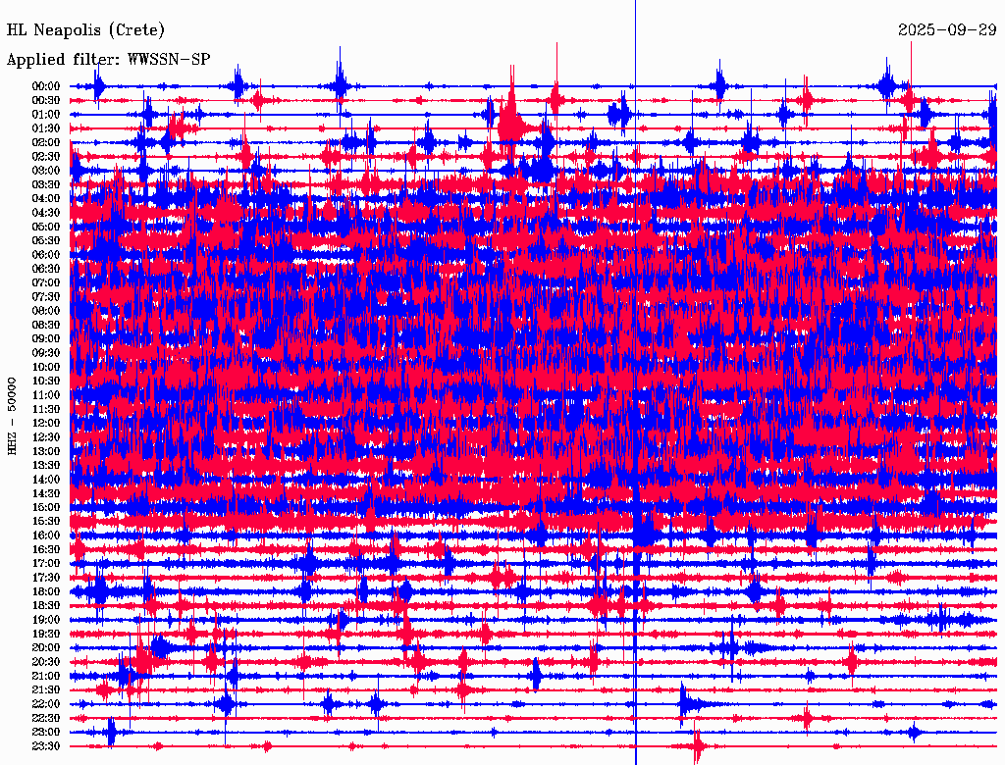Click the station title 'HL Neapolis (Crete)'

click(x=85, y=30)
